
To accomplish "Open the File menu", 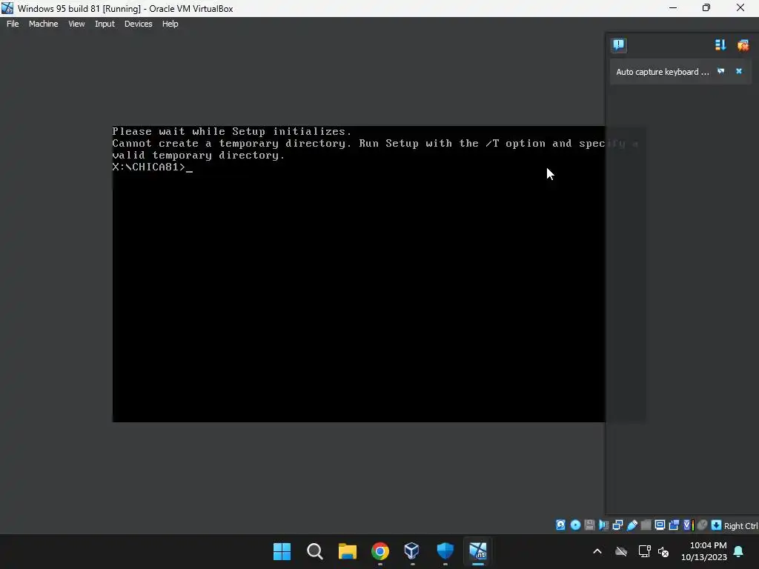I will (13, 24).
